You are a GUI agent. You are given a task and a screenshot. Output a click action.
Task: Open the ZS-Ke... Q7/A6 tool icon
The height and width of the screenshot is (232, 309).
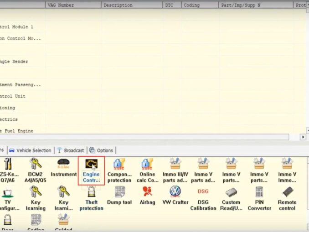[x=9, y=170]
